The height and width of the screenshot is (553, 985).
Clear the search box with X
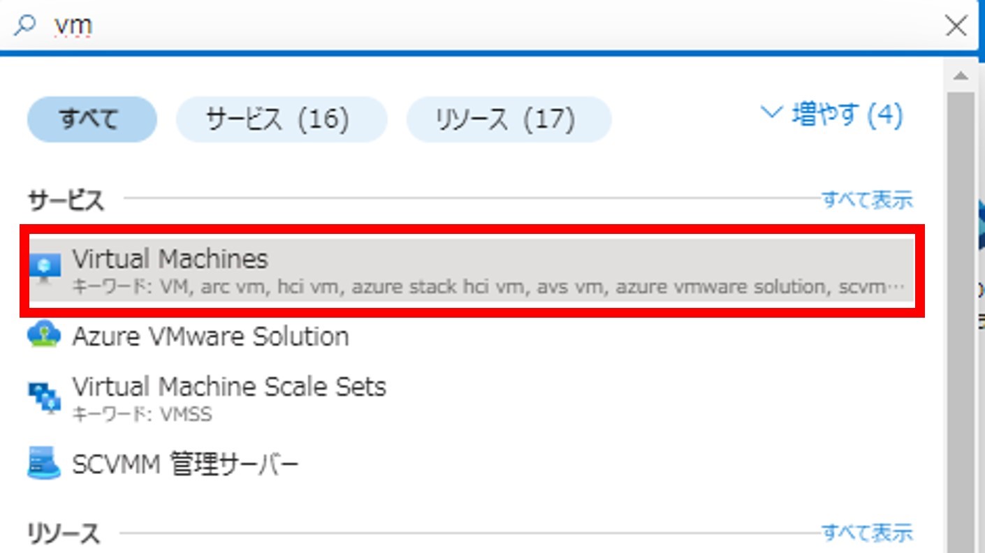(x=956, y=27)
